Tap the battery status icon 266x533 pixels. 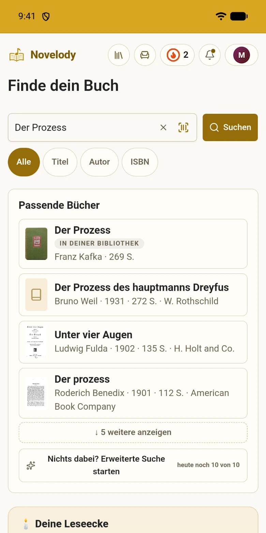click(239, 16)
